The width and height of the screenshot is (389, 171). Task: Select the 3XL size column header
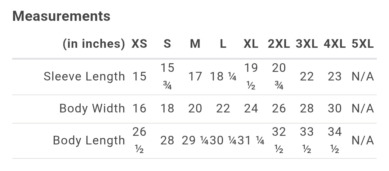coord(307,44)
